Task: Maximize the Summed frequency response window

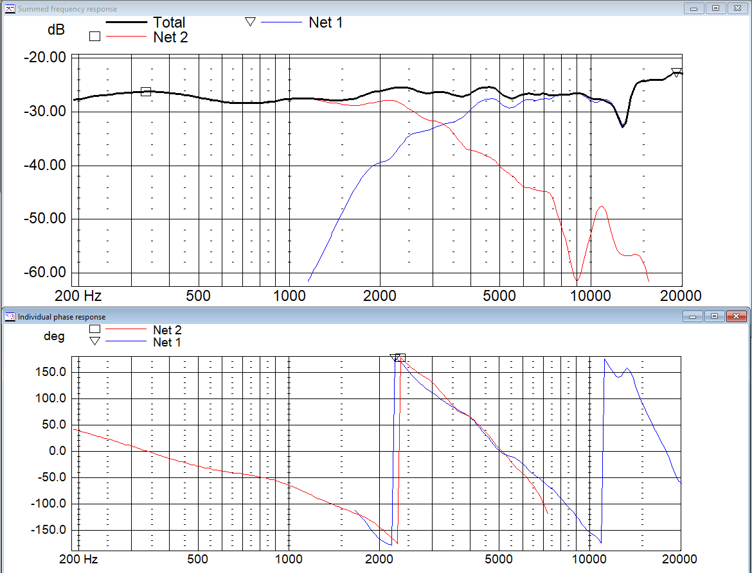Action: pyautogui.click(x=715, y=8)
